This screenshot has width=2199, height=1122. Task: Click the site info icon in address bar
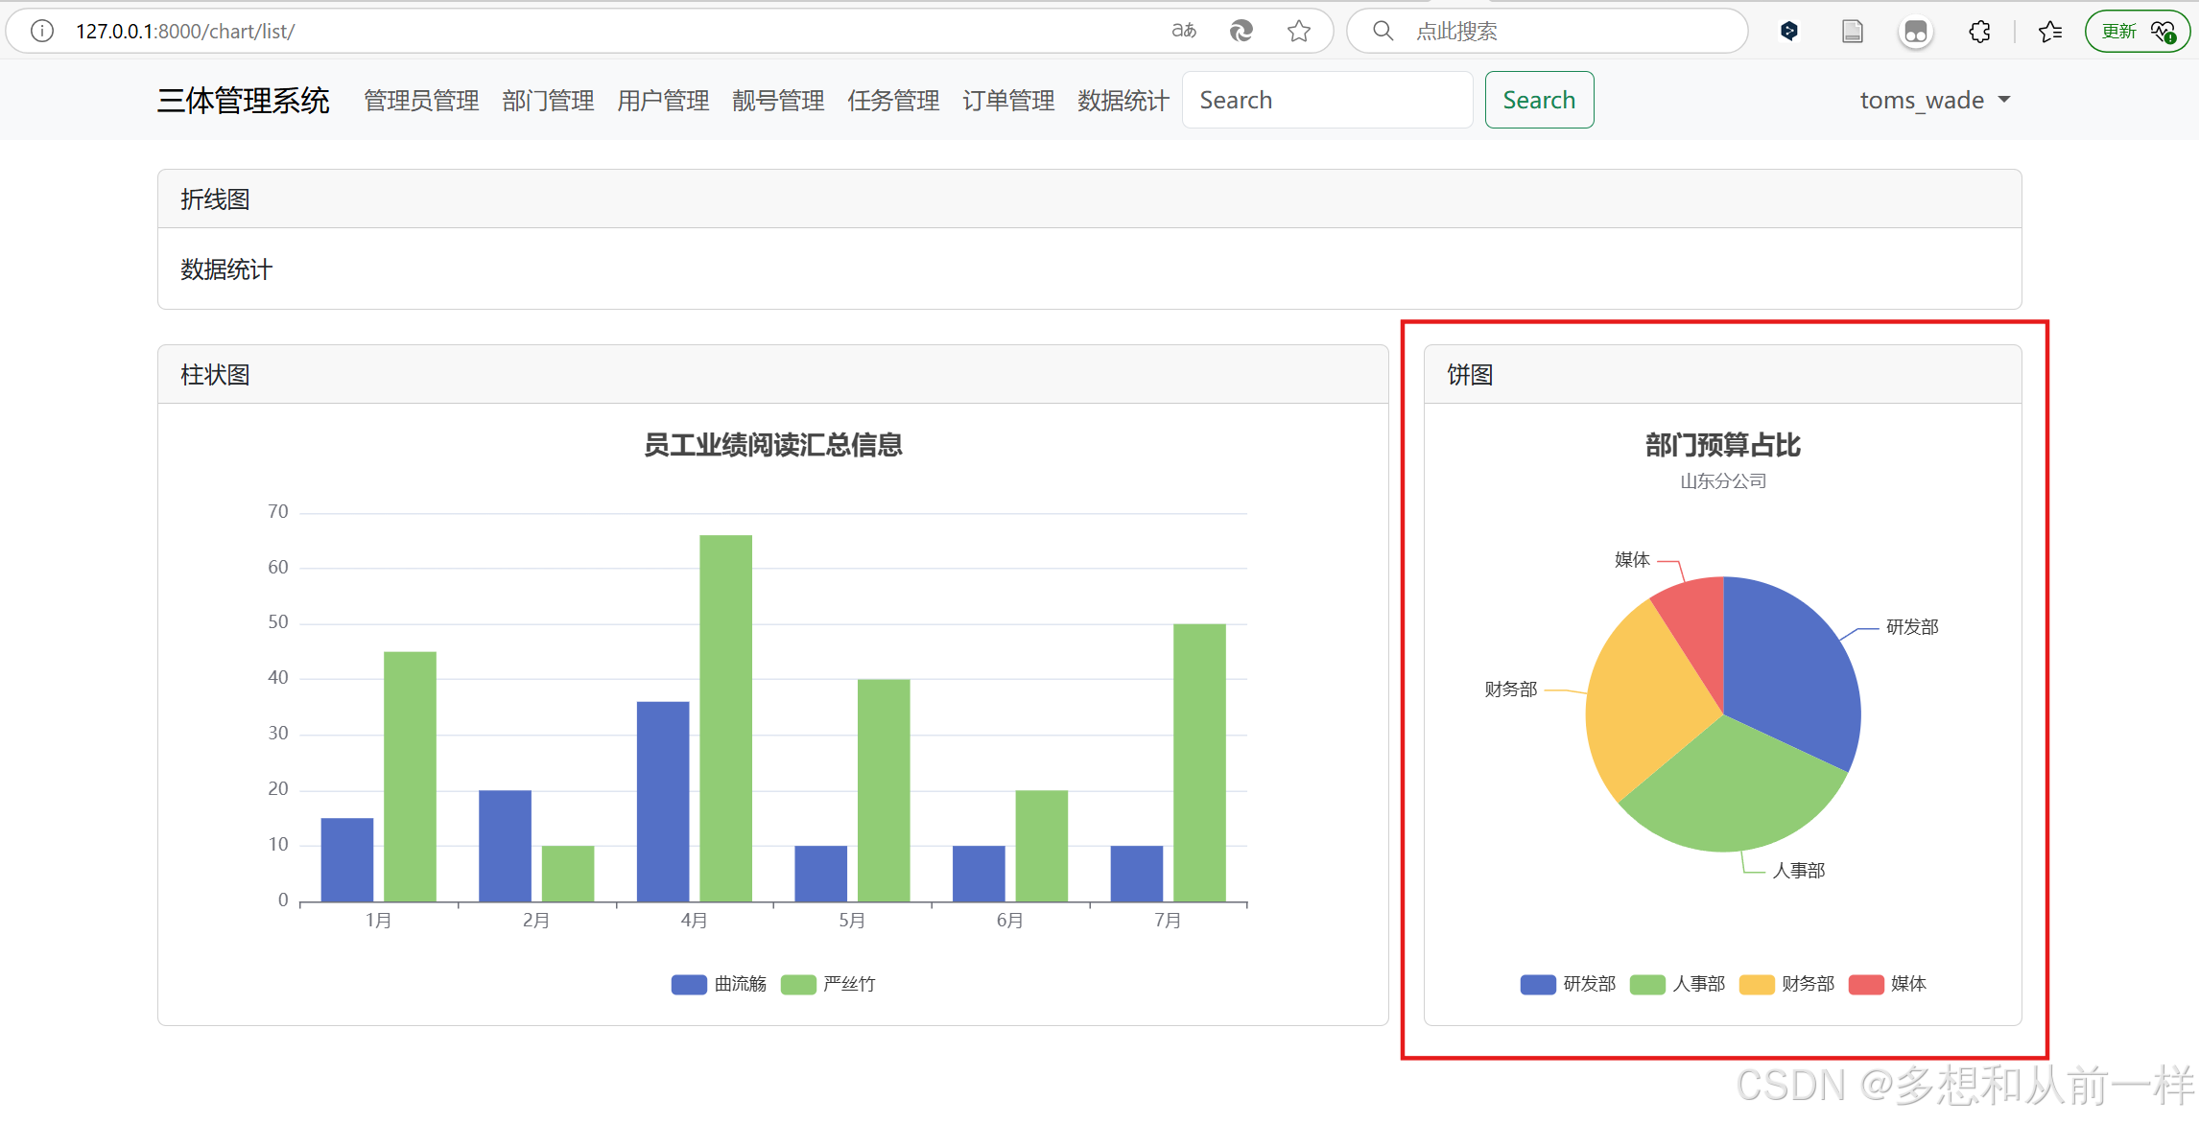pyautogui.click(x=42, y=31)
